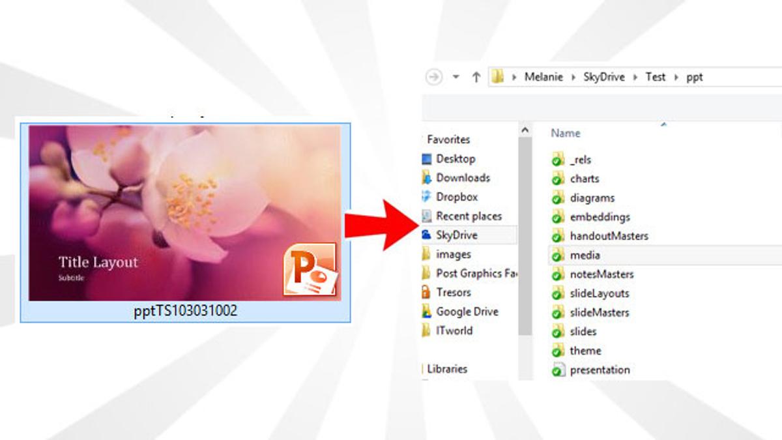Click the "embeddings" folder name

click(600, 217)
